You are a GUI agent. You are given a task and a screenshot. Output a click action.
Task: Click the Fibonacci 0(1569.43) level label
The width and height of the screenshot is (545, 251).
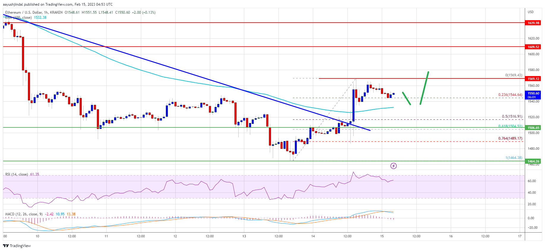click(514, 75)
